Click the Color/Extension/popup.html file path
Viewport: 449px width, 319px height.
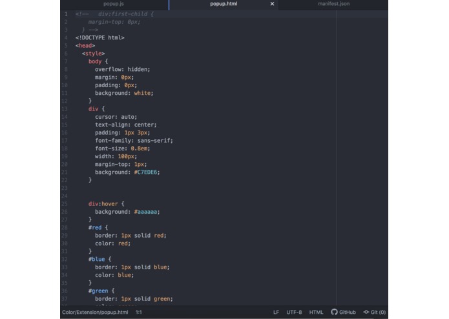[x=95, y=312]
